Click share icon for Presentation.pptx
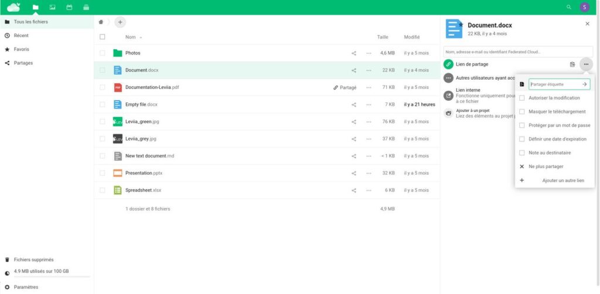 coord(353,173)
